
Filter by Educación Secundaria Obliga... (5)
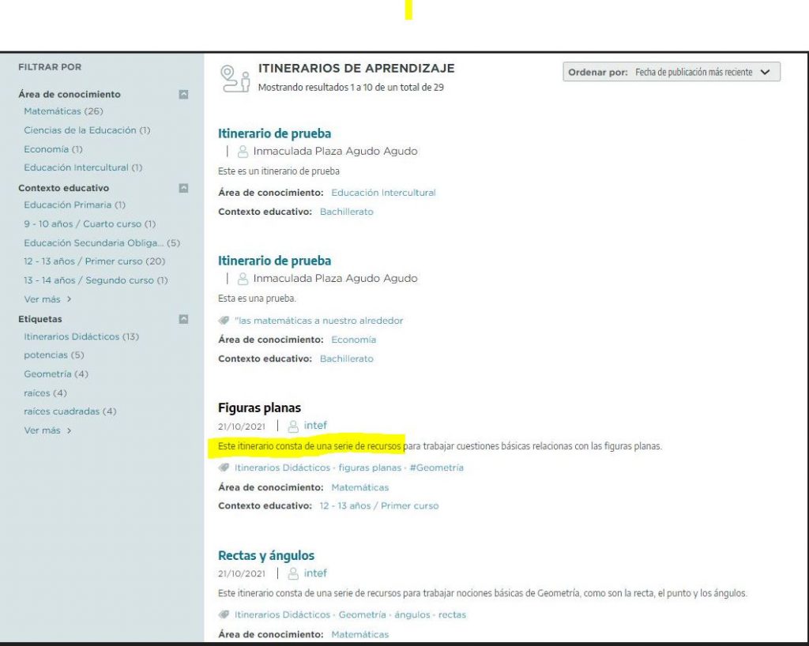102,242
